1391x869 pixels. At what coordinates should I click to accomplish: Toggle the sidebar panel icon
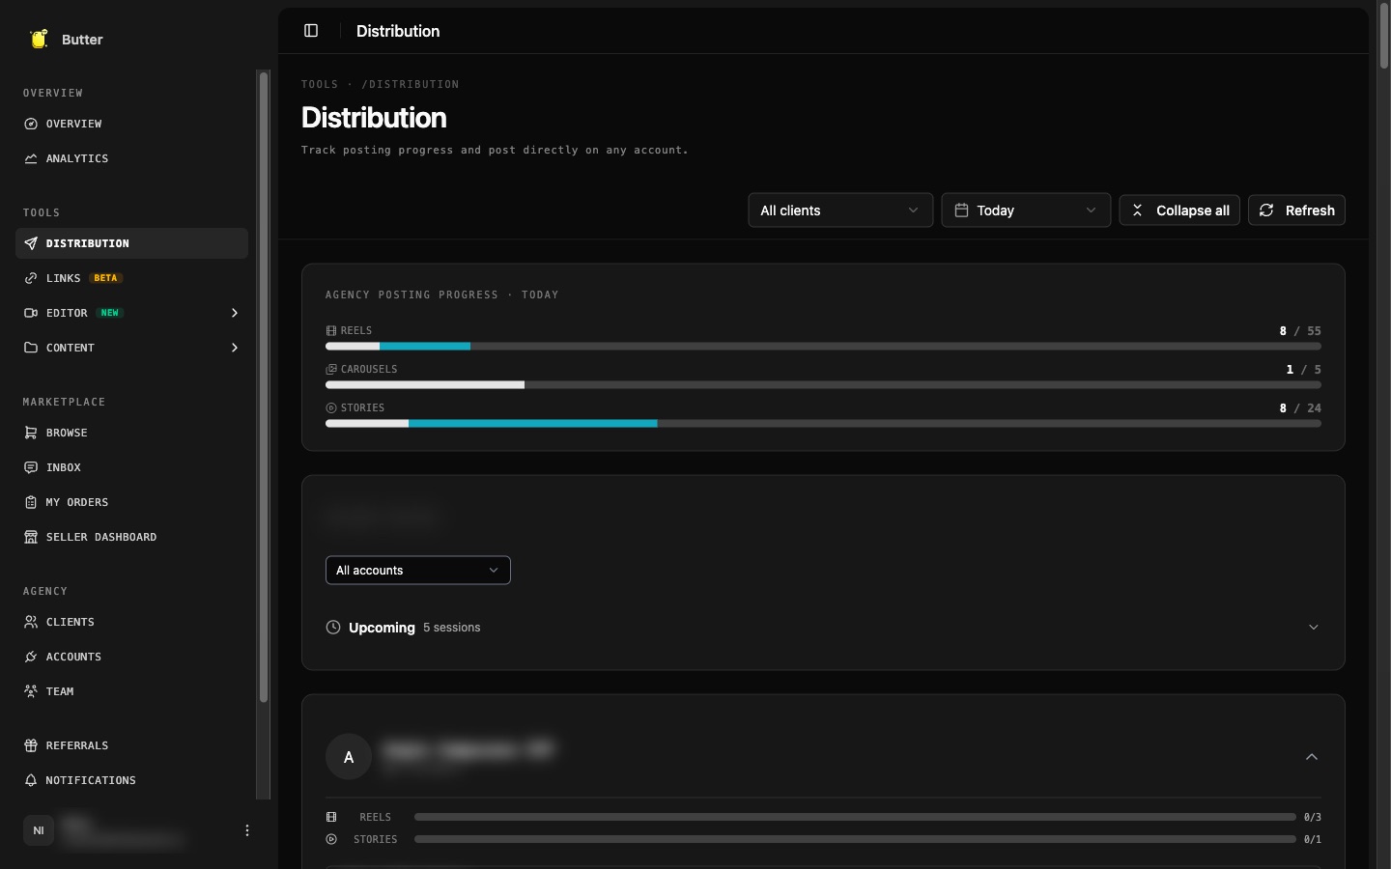311,31
